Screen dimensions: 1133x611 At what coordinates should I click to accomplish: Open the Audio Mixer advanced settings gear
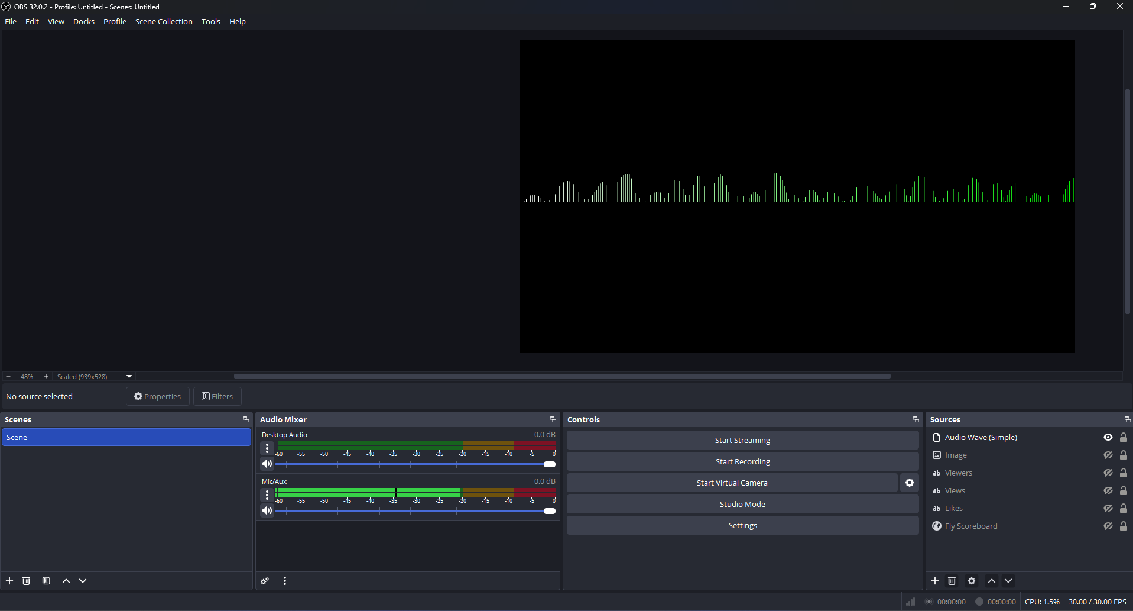pos(264,581)
